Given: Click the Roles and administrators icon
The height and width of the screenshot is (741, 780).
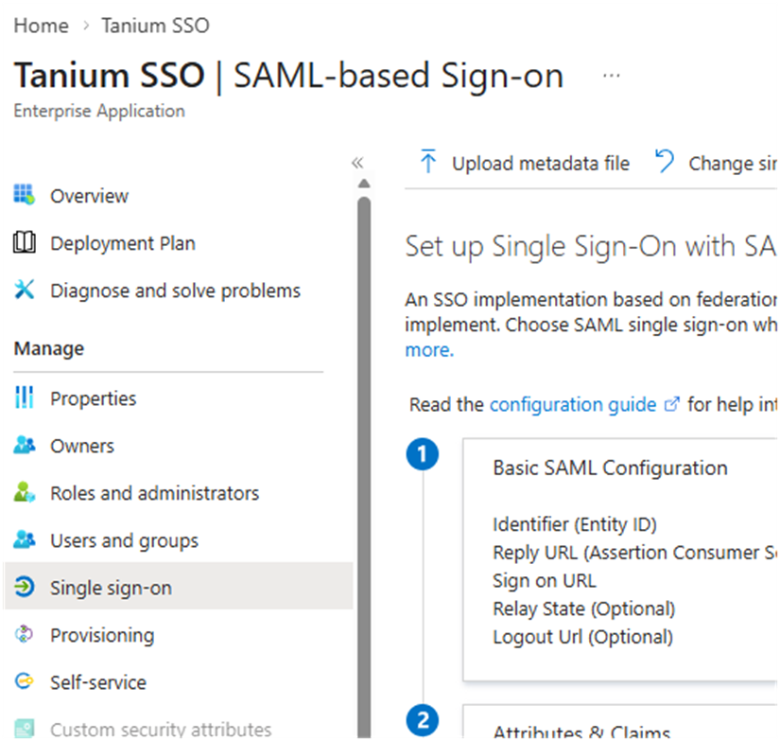Looking at the screenshot, I should (25, 493).
